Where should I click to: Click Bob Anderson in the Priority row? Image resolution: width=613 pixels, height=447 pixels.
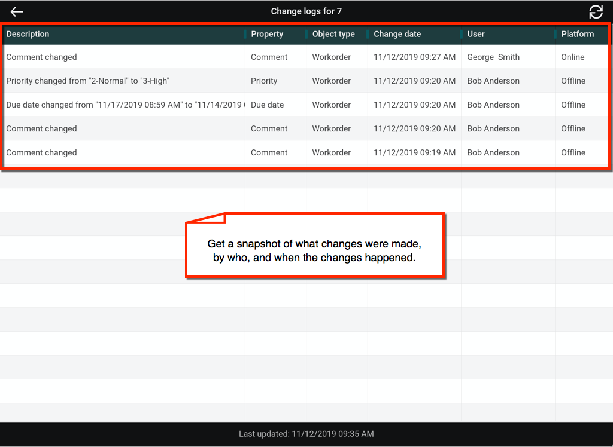point(493,81)
